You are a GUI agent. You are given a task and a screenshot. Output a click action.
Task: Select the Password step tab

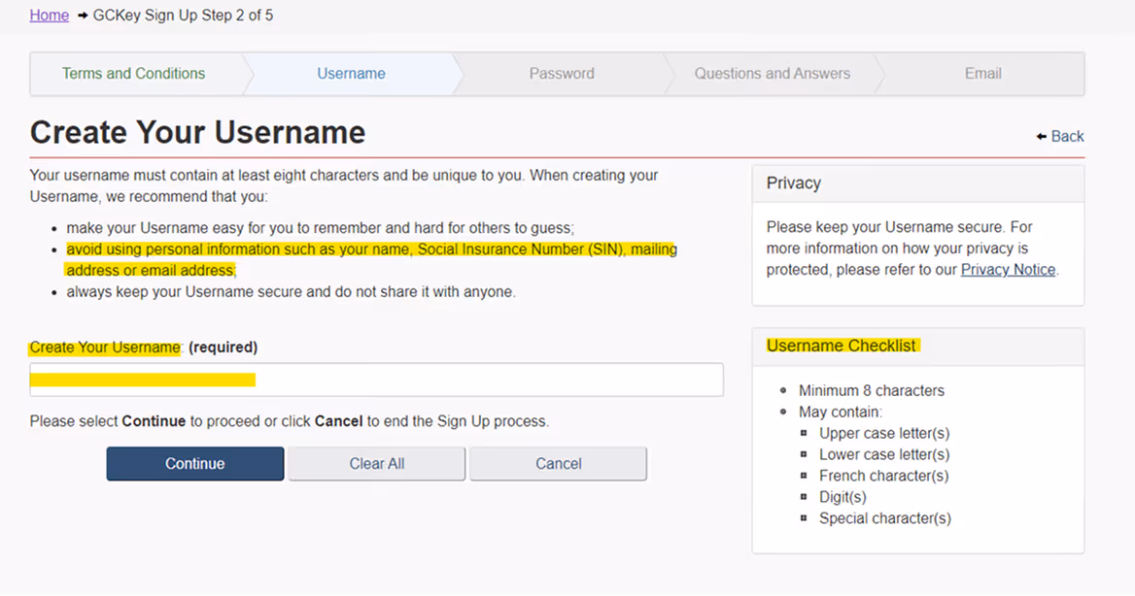562,74
